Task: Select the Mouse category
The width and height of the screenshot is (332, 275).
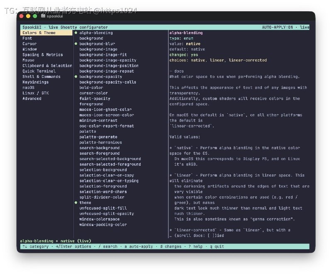Action: click(x=28, y=60)
